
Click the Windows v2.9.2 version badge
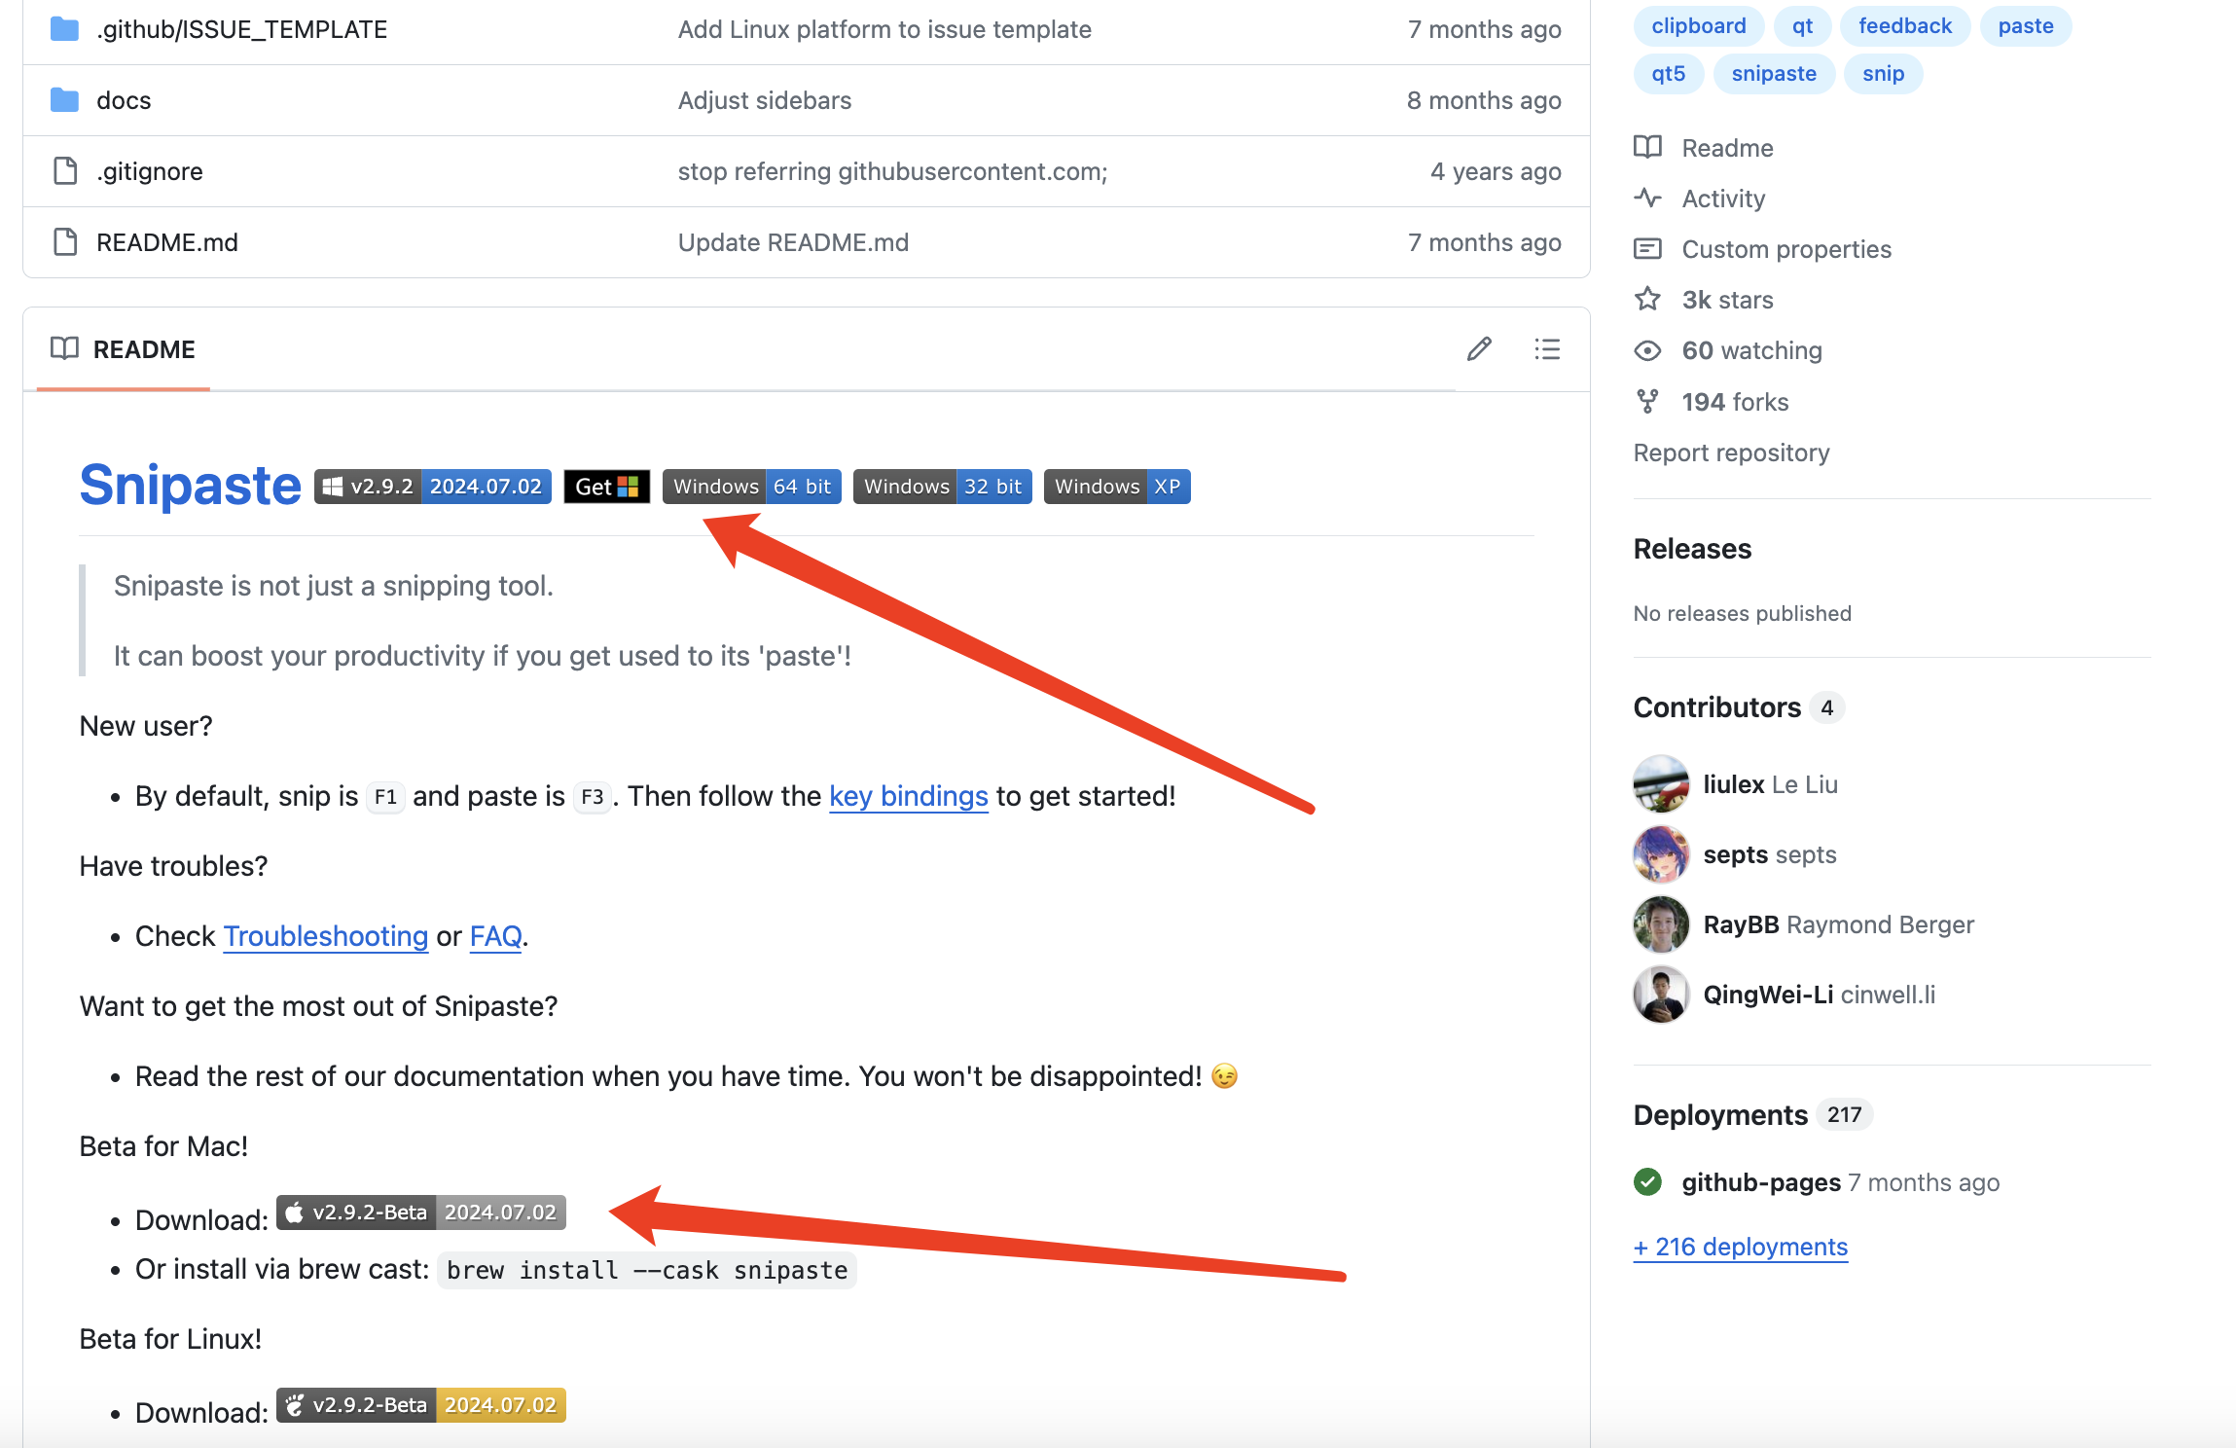coord(433,487)
